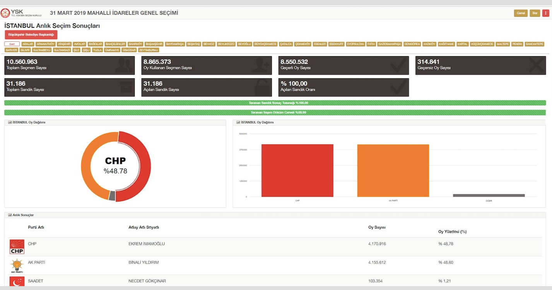
Task: Click the X icon on the Geçersiz Oy Sayısı card
Action: click(536, 65)
